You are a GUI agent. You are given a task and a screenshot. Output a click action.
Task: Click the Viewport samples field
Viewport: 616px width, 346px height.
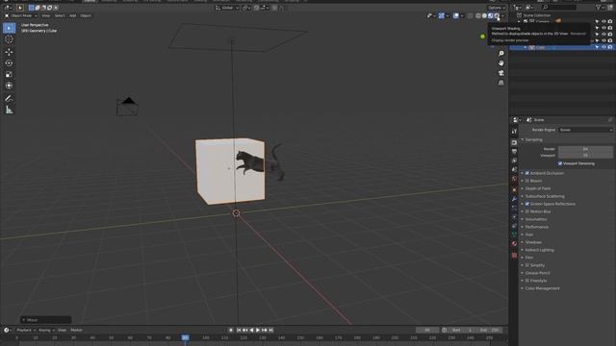[585, 156]
